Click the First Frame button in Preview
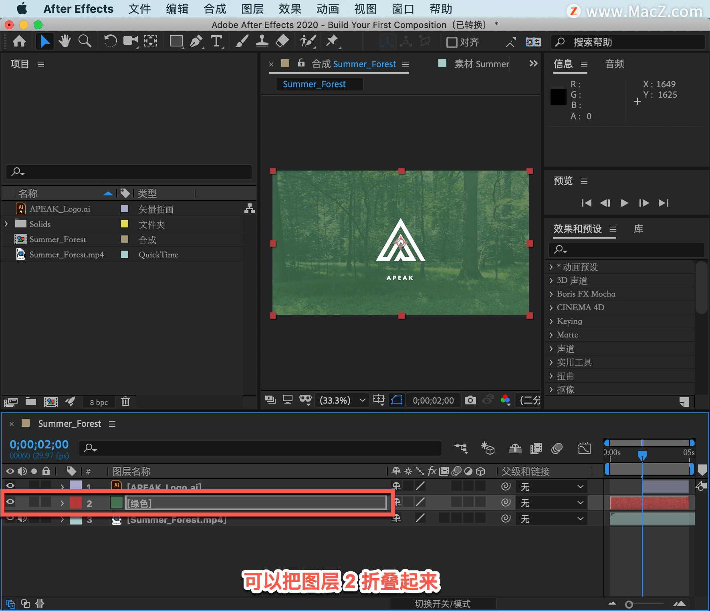The width and height of the screenshot is (710, 611). coord(586,203)
